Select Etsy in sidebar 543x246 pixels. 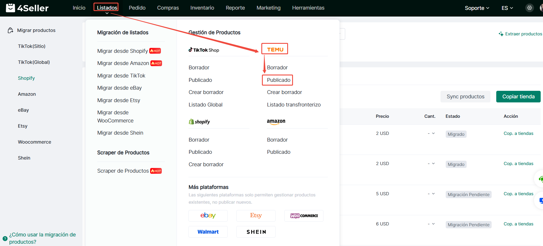(x=23, y=126)
